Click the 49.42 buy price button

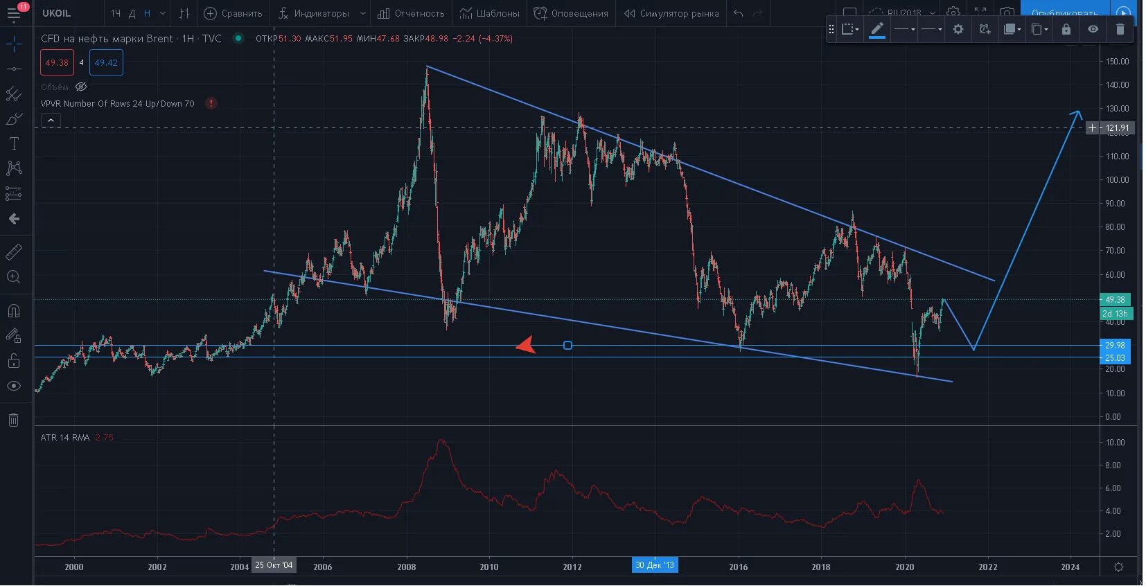[x=106, y=62]
